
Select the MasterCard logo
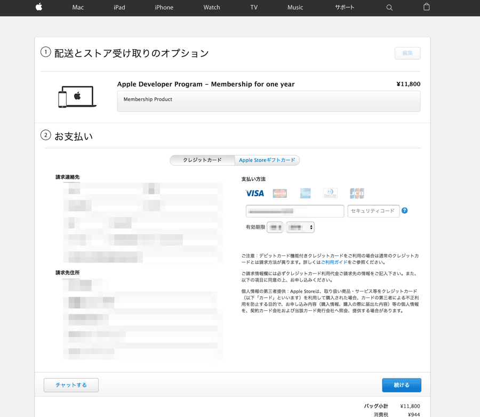280,193
